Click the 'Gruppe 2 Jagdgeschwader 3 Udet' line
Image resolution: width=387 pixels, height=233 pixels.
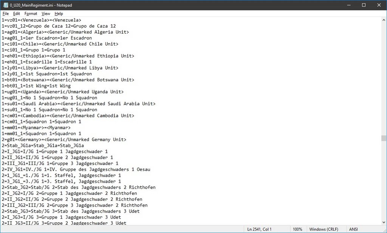[x=64, y=223]
